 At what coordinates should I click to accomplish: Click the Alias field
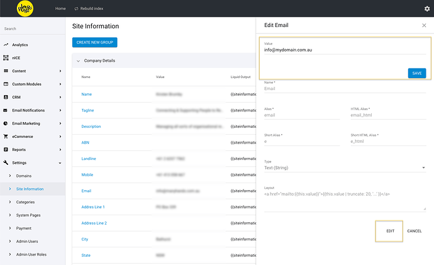click(302, 115)
